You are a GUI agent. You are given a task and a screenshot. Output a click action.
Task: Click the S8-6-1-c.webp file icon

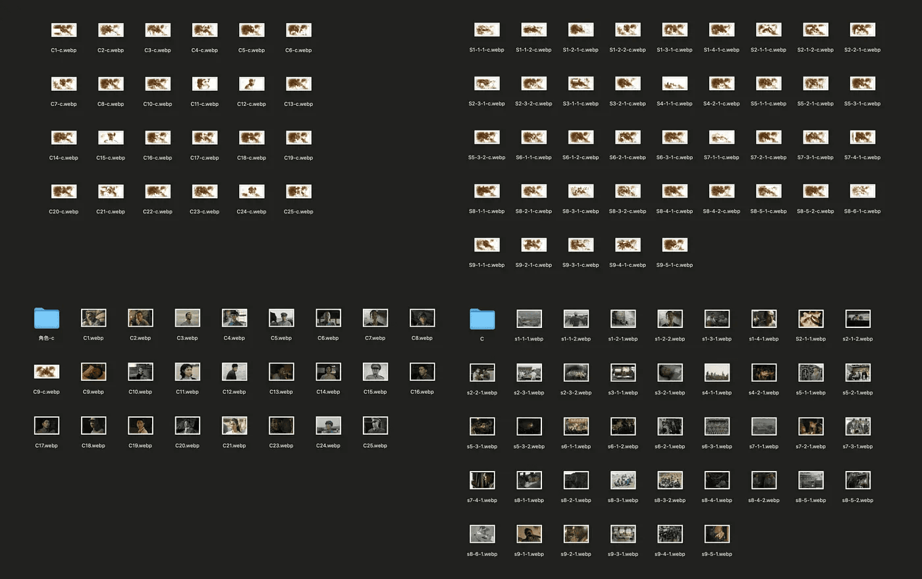click(862, 191)
